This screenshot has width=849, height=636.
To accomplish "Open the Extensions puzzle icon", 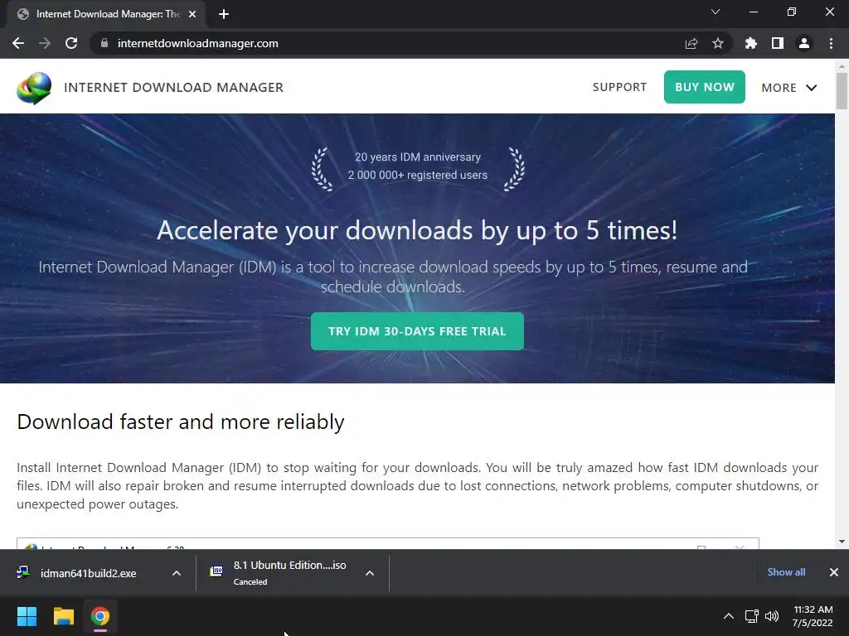I will (x=750, y=43).
